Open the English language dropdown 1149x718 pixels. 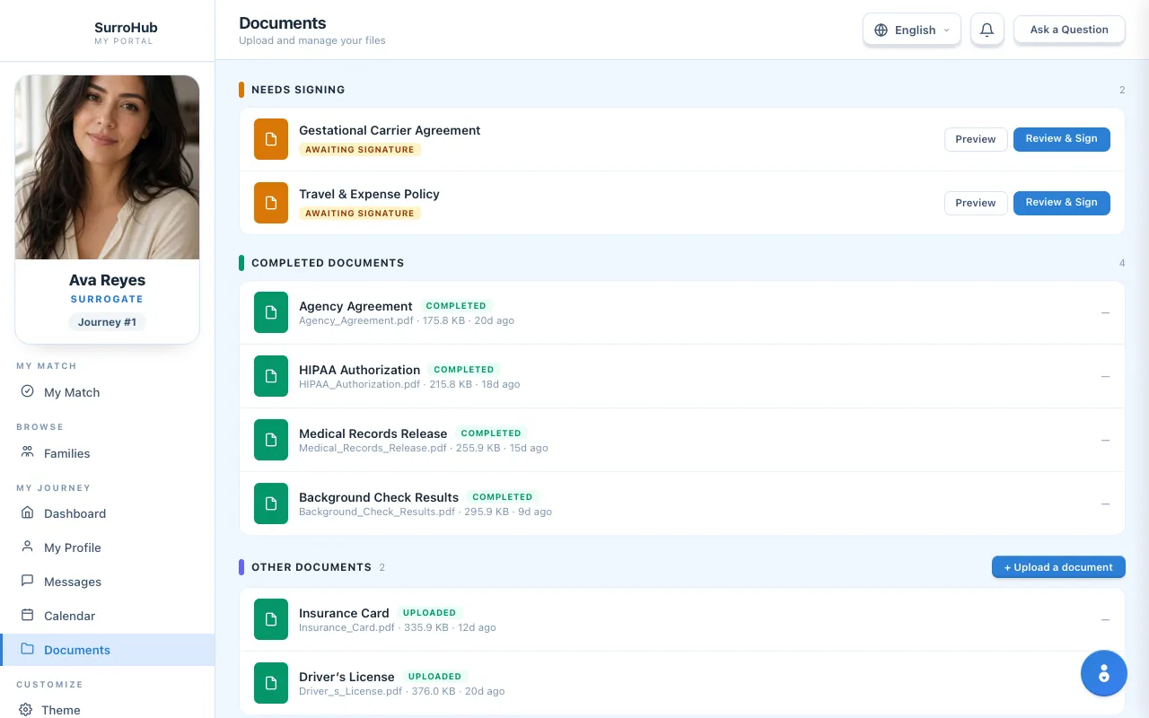(912, 30)
